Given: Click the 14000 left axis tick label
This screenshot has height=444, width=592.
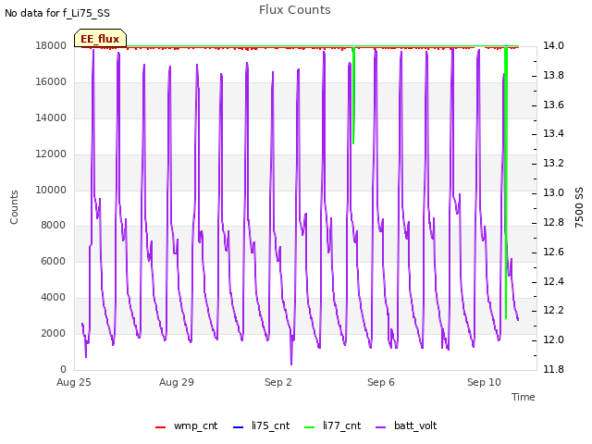Looking at the screenshot, I should pos(51,118).
